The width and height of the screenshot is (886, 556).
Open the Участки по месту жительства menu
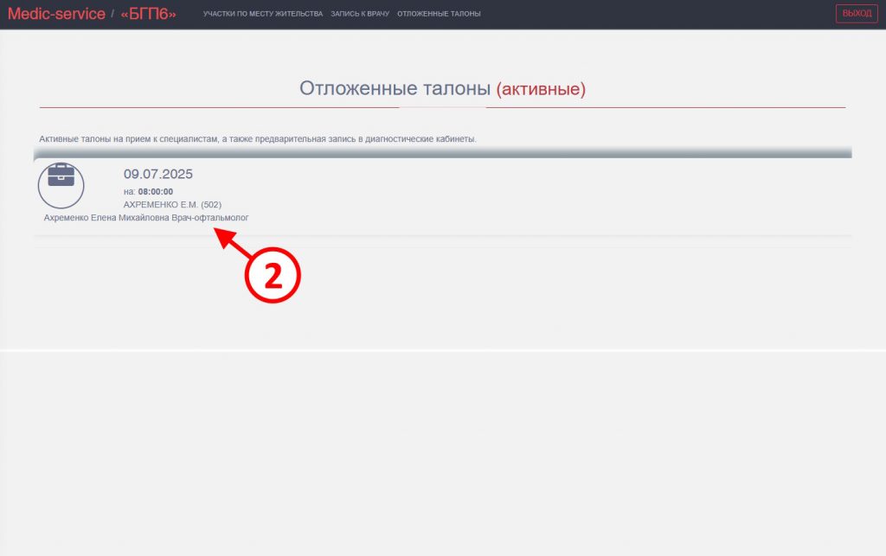coord(263,14)
